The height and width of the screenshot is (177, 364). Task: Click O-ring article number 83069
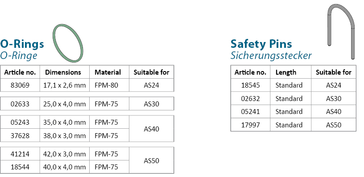20,85
